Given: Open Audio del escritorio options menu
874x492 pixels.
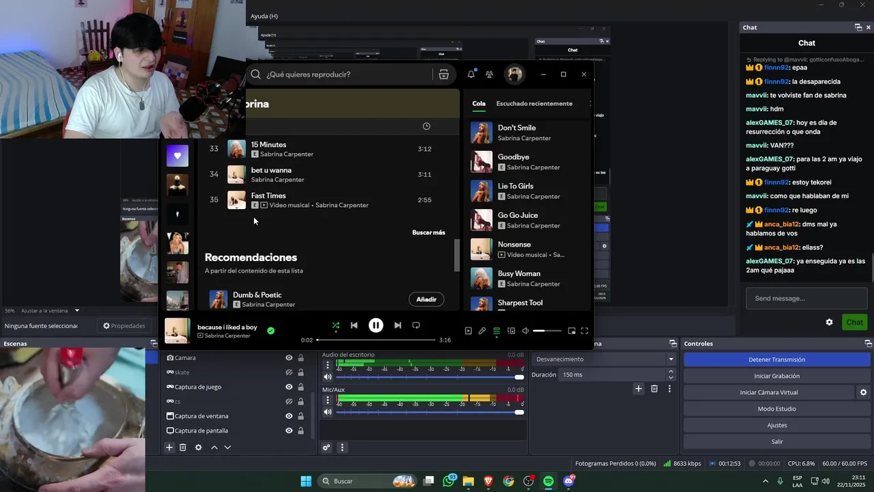Looking at the screenshot, I should tap(328, 365).
